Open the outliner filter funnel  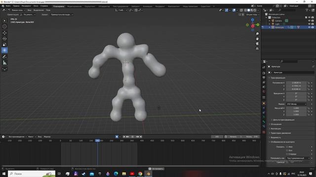(x=307, y=10)
